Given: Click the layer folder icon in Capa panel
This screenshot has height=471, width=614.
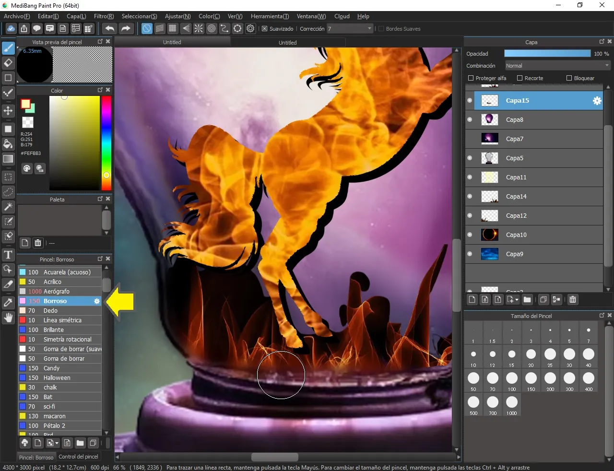Looking at the screenshot, I should 527,300.
